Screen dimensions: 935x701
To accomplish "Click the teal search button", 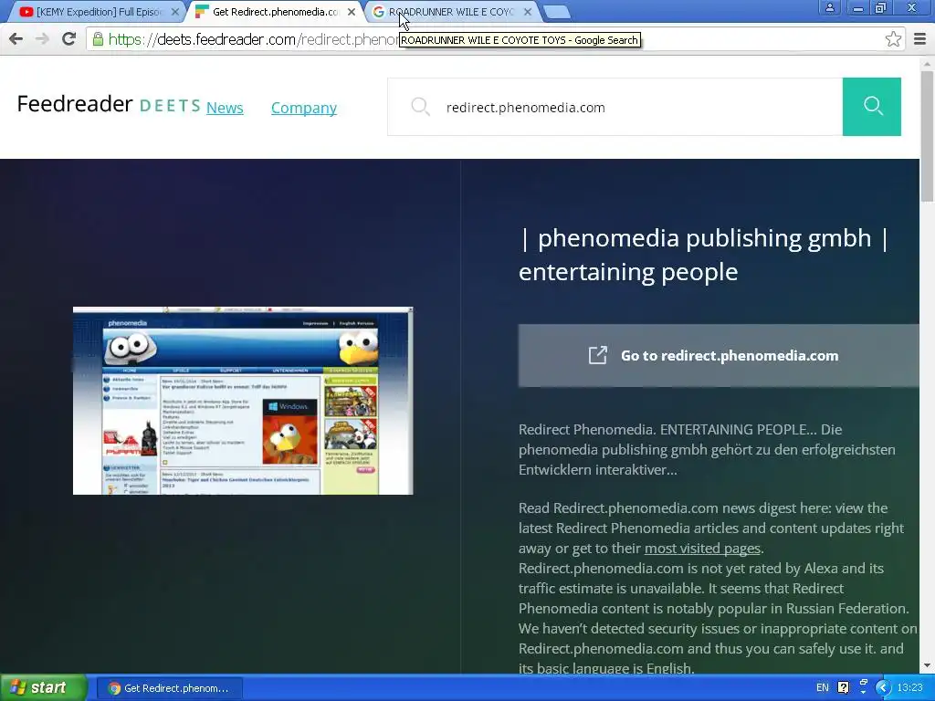I will [x=872, y=107].
